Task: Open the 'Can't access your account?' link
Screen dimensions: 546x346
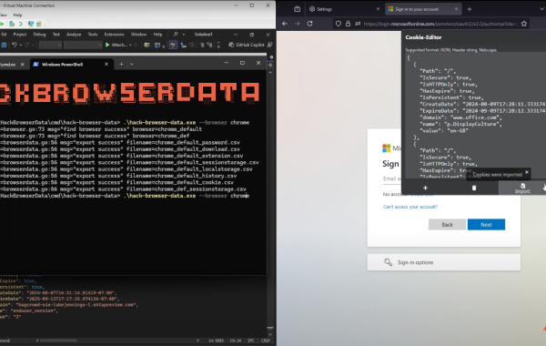Action: [410, 207]
